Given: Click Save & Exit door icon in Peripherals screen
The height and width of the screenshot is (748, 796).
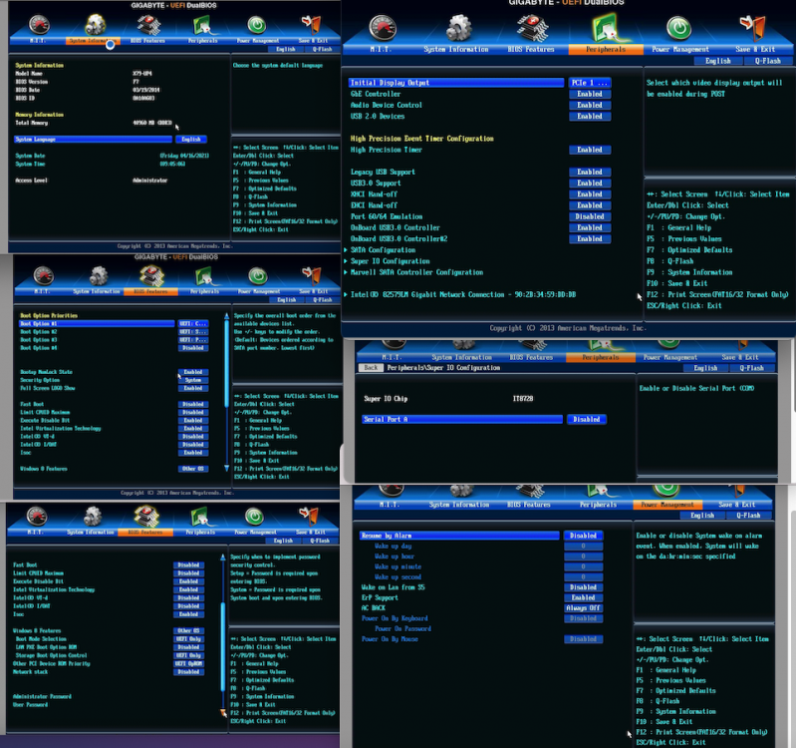Looking at the screenshot, I should tap(752, 28).
